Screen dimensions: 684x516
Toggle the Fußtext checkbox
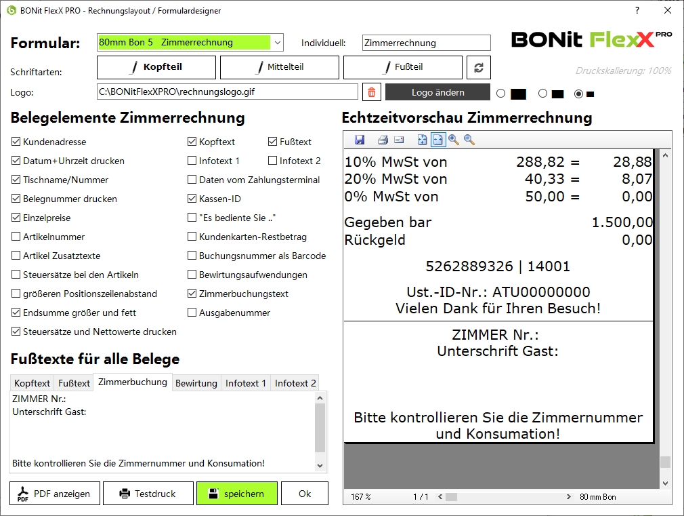273,142
